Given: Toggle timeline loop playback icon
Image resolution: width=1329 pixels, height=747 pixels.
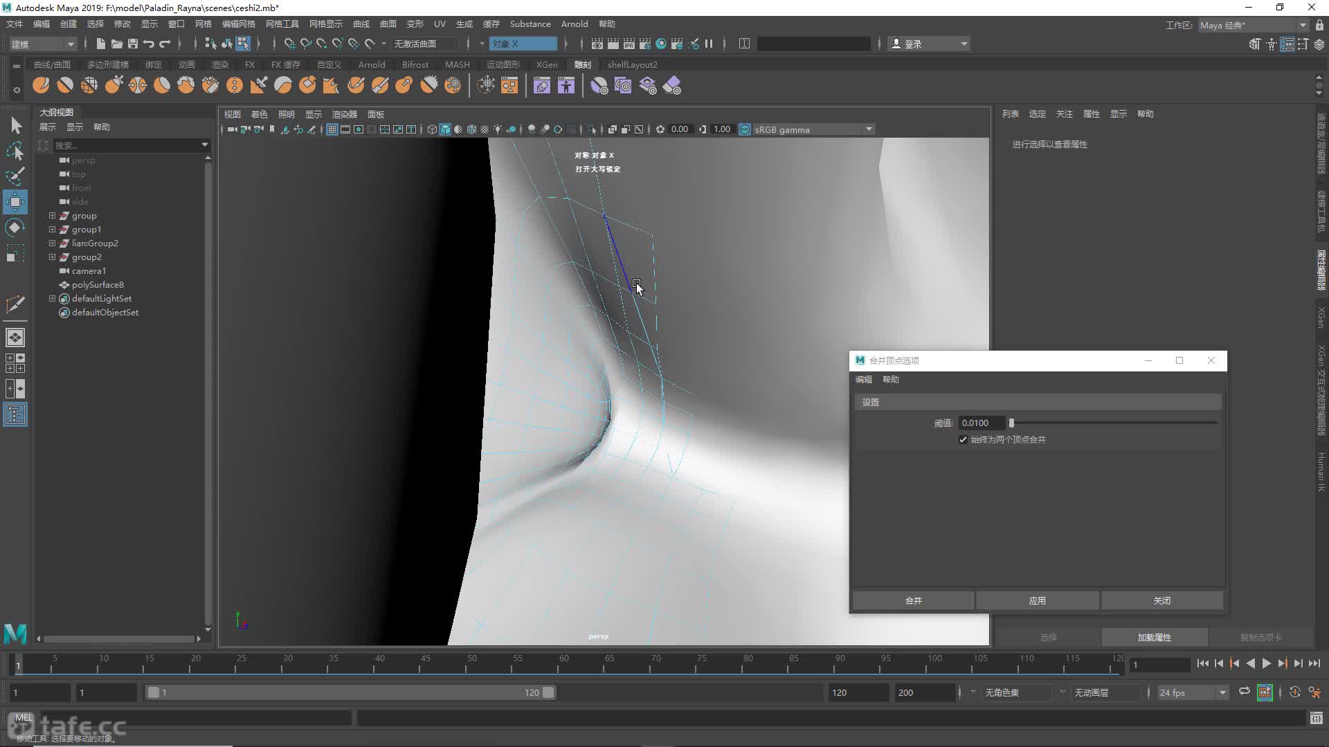Looking at the screenshot, I should (x=1244, y=692).
